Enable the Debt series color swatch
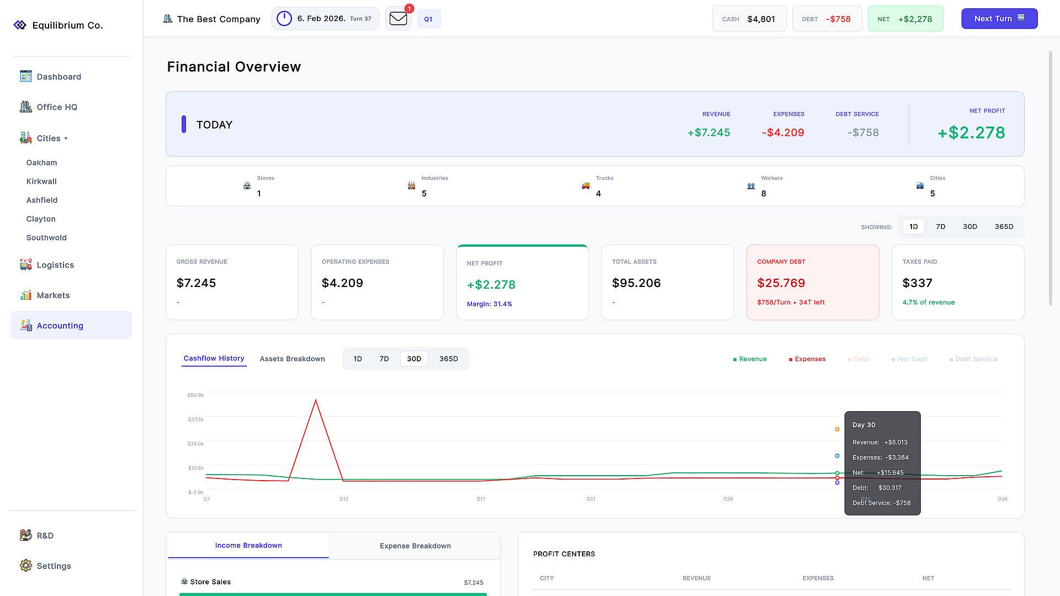 click(x=850, y=359)
